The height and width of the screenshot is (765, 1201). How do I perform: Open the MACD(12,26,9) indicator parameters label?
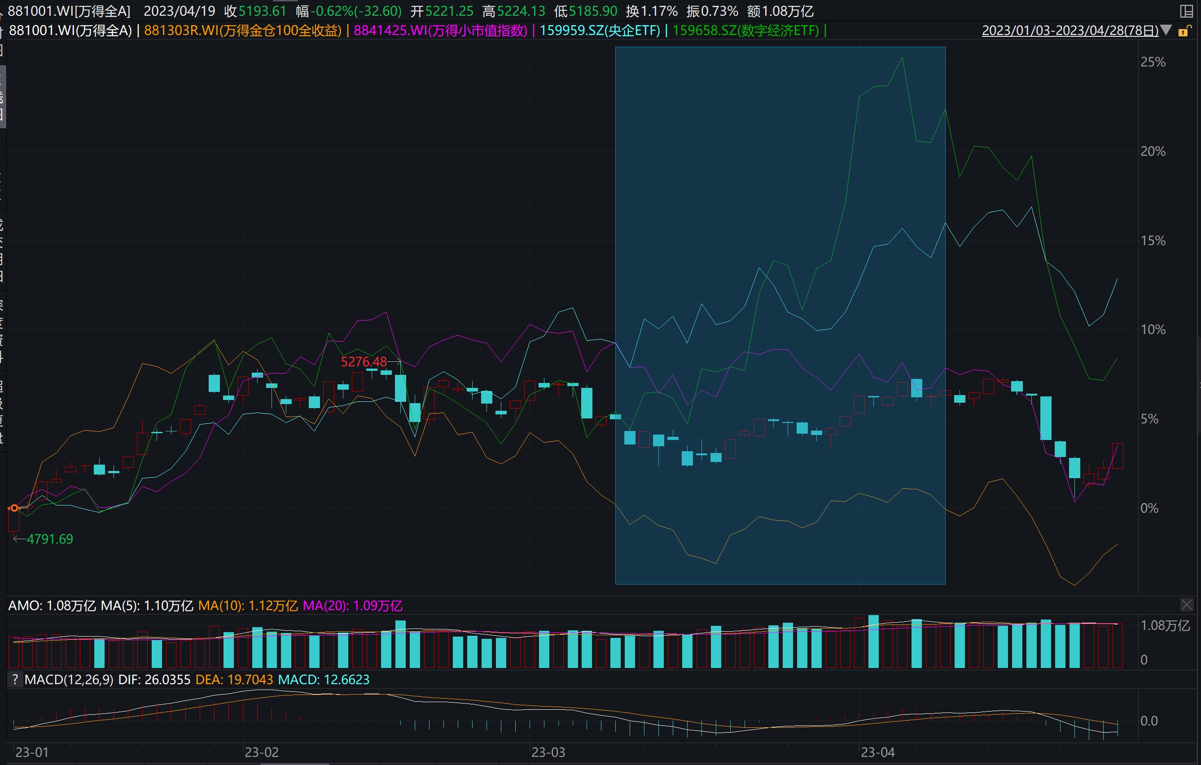click(x=69, y=680)
